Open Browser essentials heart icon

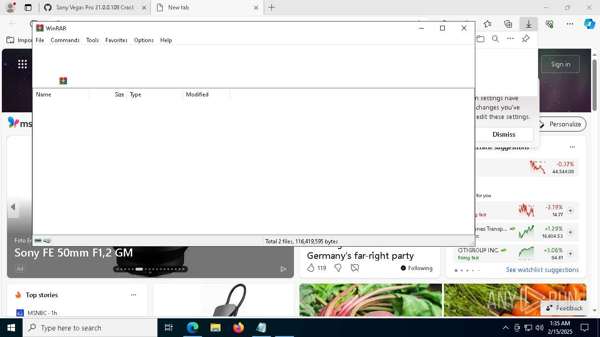point(549,24)
